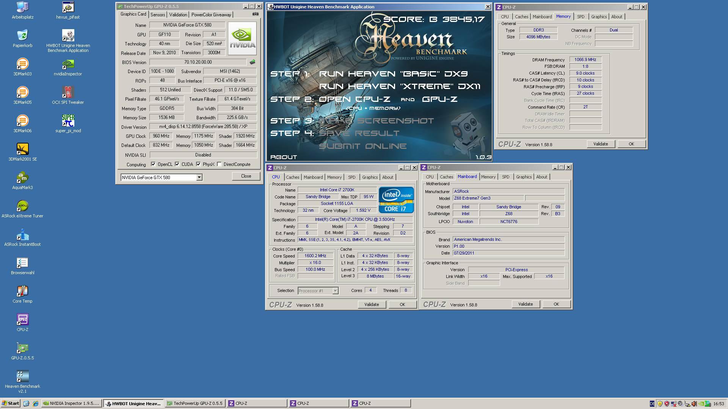
Task: Click Run Heaven "Xtreme" DX11
Action: (x=400, y=86)
